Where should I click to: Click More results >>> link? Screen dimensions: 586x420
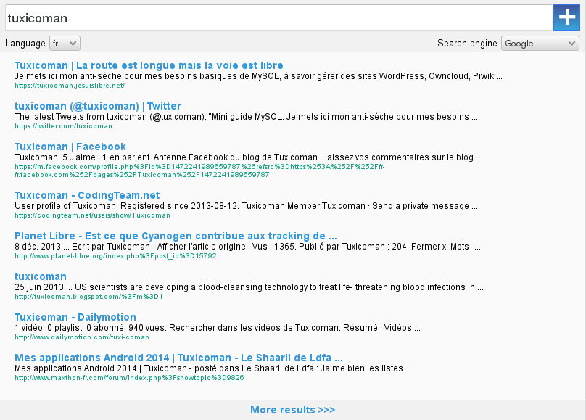point(292,410)
